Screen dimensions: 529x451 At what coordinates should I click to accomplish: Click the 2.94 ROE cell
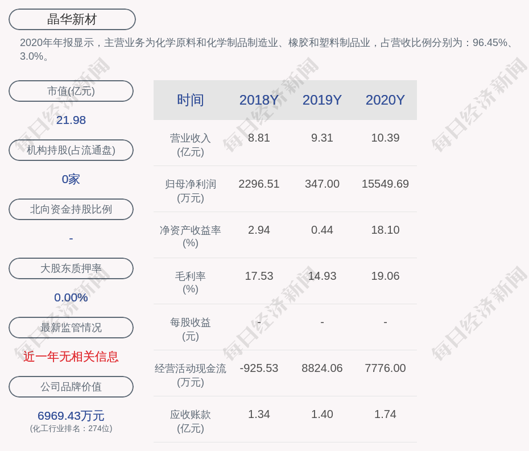point(259,230)
